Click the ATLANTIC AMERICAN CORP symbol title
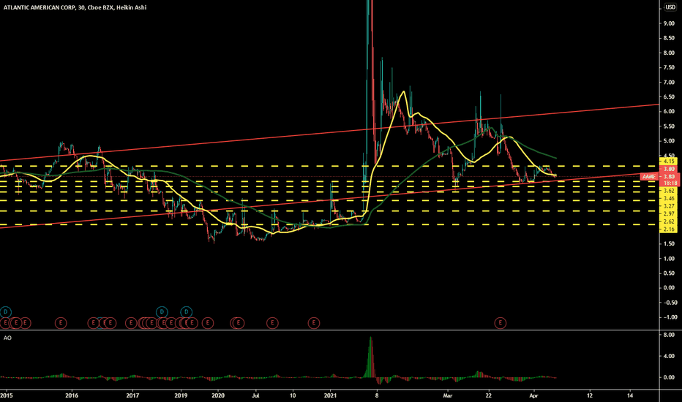This screenshot has width=682, height=402. tap(38, 7)
